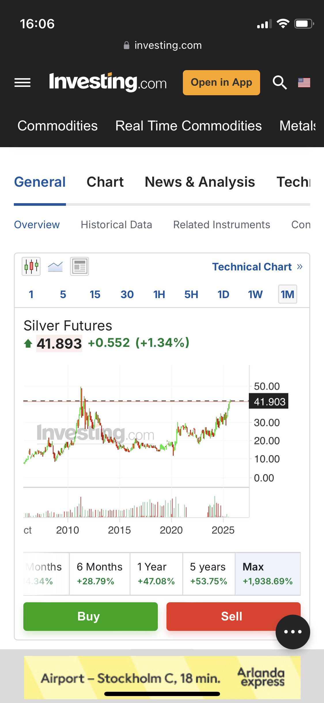Click the Investing.com logo
This screenshot has width=324, height=703.
click(108, 82)
